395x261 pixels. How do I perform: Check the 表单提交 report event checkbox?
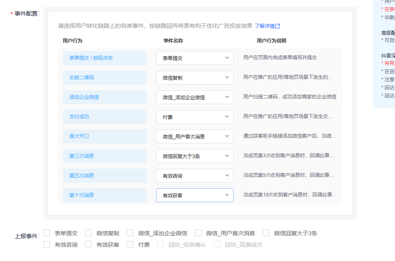[x=47, y=233]
